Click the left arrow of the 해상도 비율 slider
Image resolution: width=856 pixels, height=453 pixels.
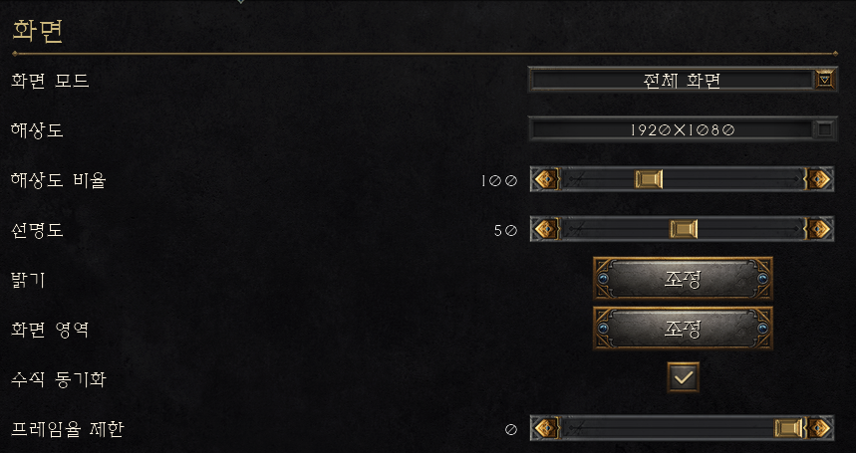pyautogui.click(x=545, y=179)
